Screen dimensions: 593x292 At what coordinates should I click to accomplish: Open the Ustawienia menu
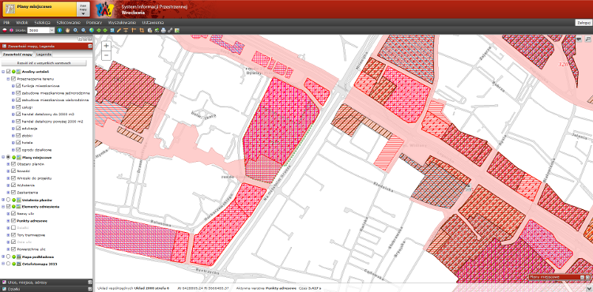tap(153, 22)
